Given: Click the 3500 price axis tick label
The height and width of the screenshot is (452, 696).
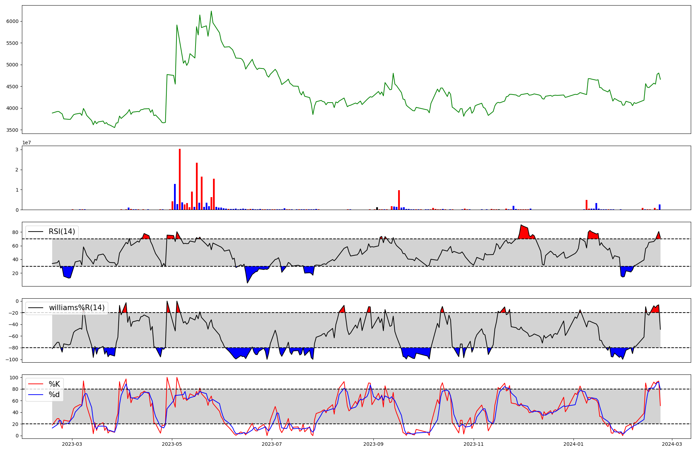Looking at the screenshot, I should click(12, 130).
